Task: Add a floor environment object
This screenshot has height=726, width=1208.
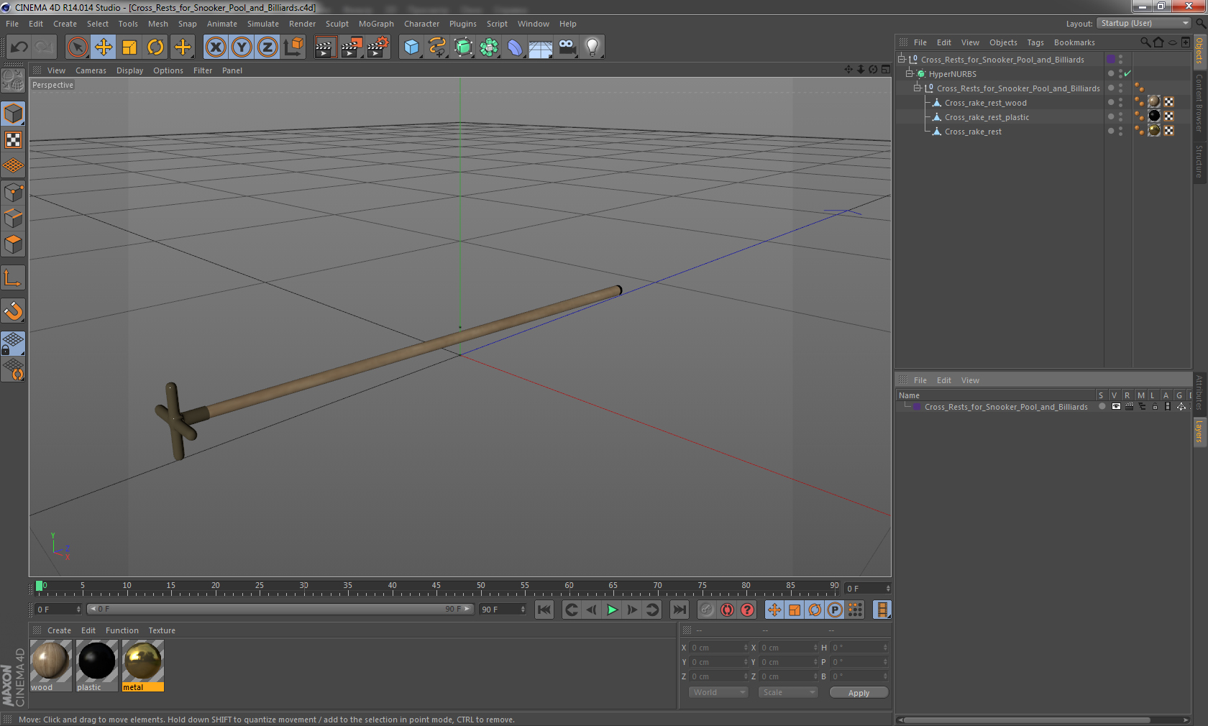Action: pyautogui.click(x=541, y=47)
